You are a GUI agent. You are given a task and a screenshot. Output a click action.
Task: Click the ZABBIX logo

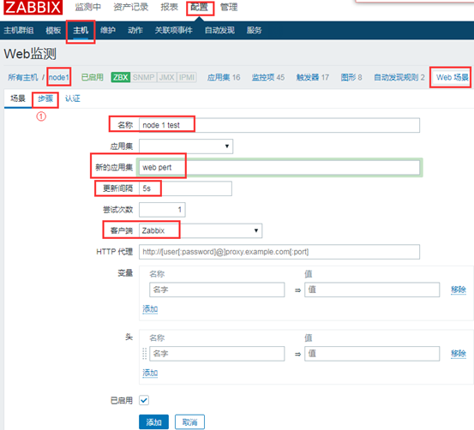[33, 7]
